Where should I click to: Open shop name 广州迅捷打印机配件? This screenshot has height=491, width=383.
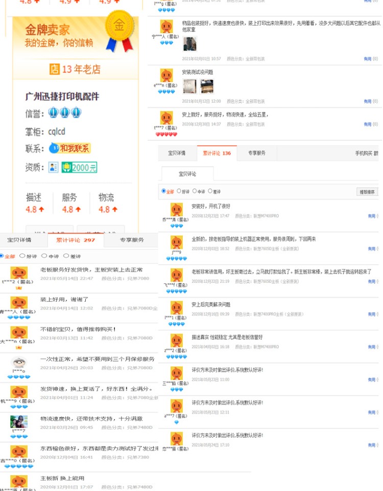coord(62,96)
